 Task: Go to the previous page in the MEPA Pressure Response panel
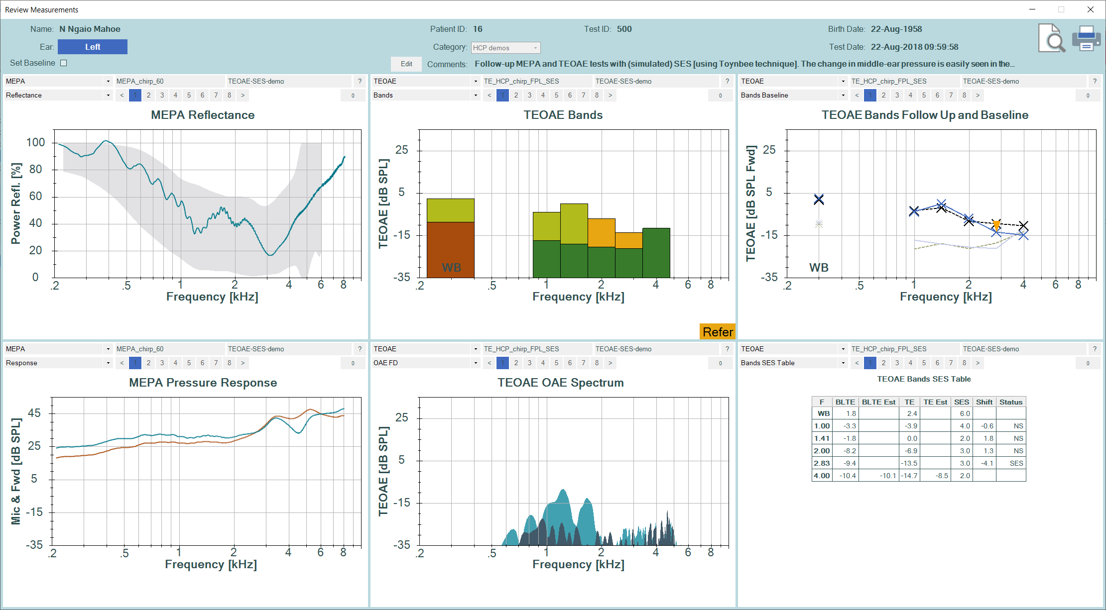coord(122,363)
